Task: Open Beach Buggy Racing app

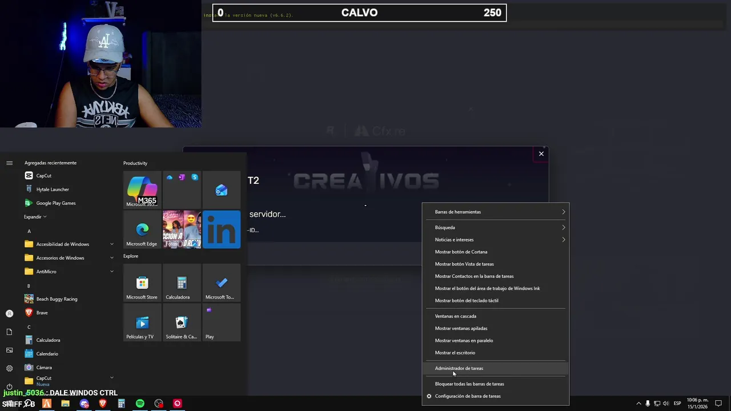Action: [57, 299]
